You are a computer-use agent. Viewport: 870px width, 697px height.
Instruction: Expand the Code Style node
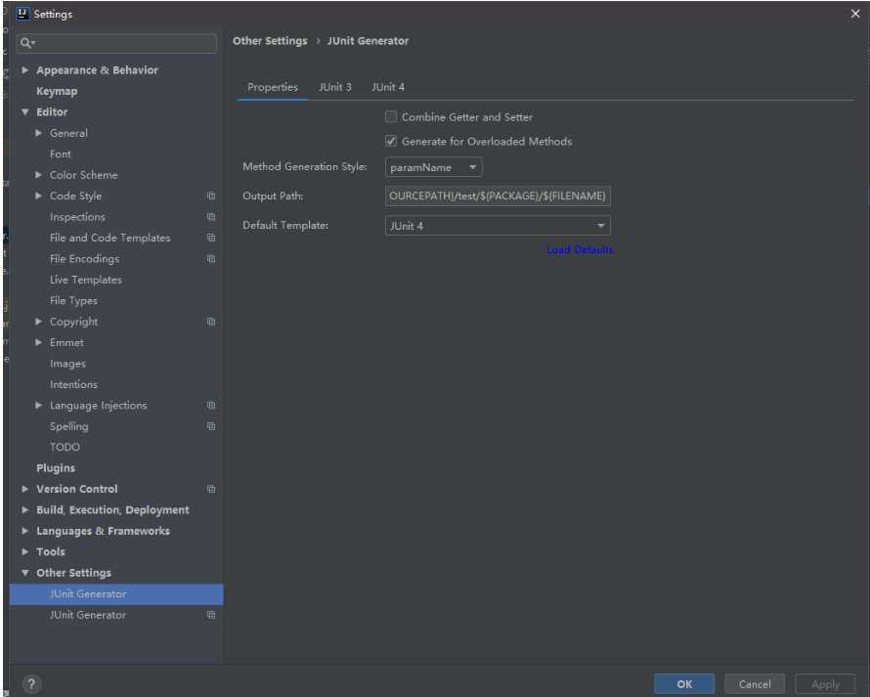click(x=38, y=196)
